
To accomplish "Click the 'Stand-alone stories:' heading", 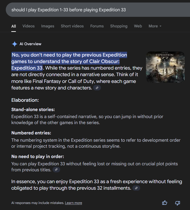I will [33, 110].
